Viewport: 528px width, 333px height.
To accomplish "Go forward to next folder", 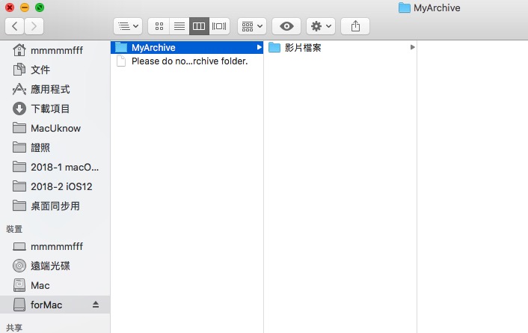I will 34,26.
